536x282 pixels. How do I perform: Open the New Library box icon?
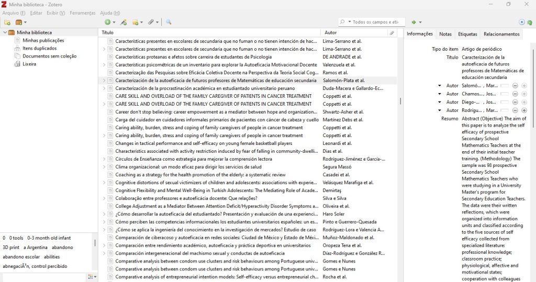tap(19, 22)
